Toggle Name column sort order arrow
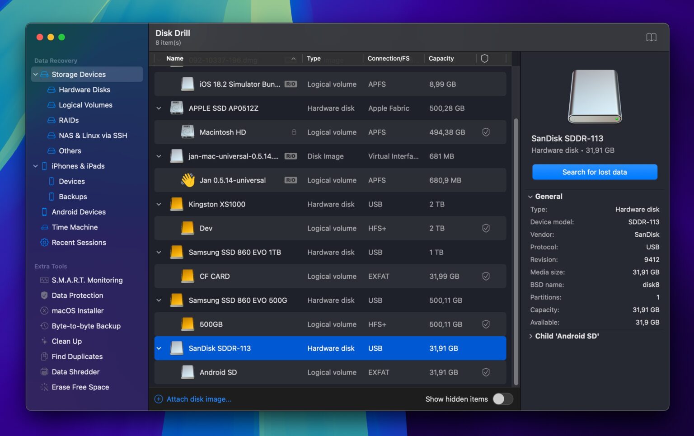 [x=293, y=58]
